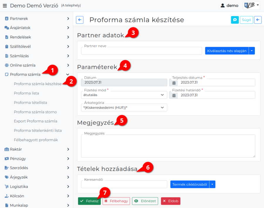Click the Előnézet preview button

145,201
